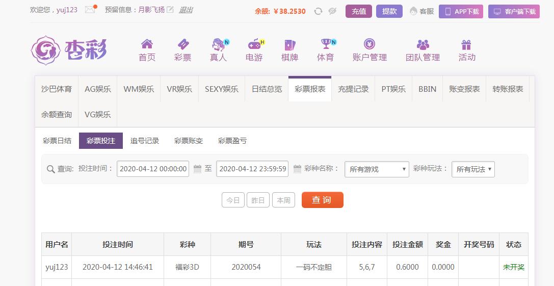Click the end time input field
The height and width of the screenshot is (286, 554).
pyautogui.click(x=252, y=169)
